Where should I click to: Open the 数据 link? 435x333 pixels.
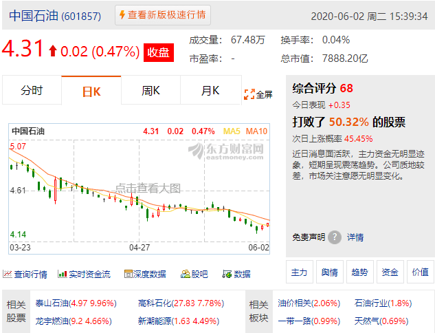click(242, 275)
